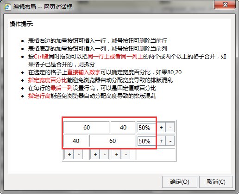
Task: Click the minus button under the first column
Action: (78, 154)
